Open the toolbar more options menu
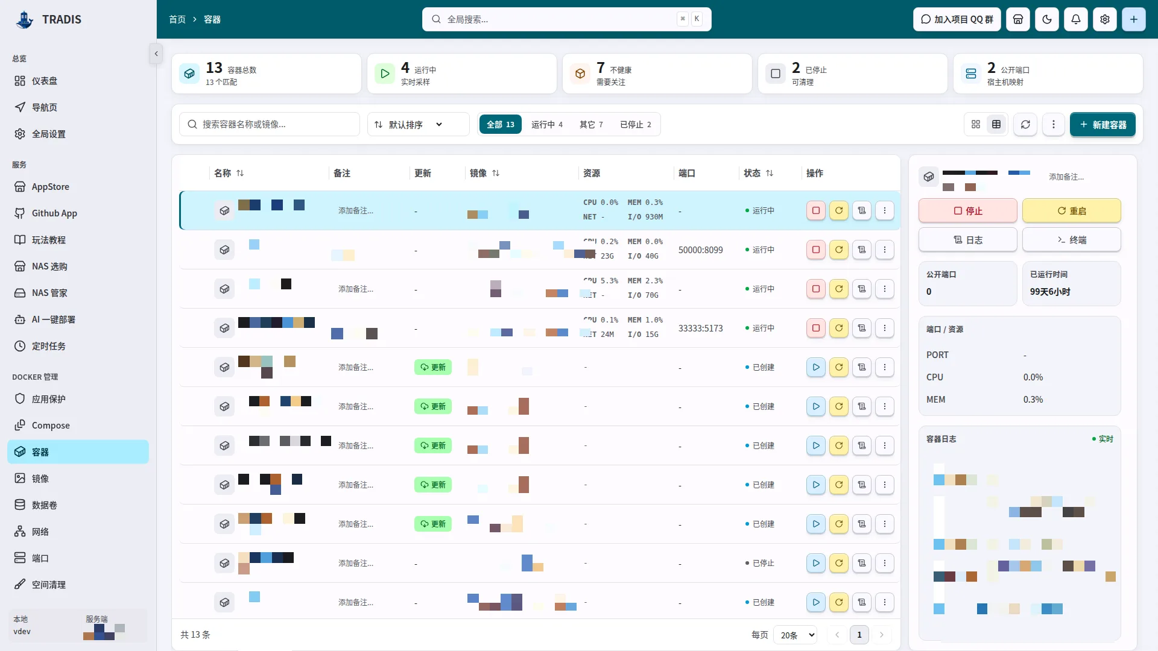The width and height of the screenshot is (1158, 651). coord(1054,124)
